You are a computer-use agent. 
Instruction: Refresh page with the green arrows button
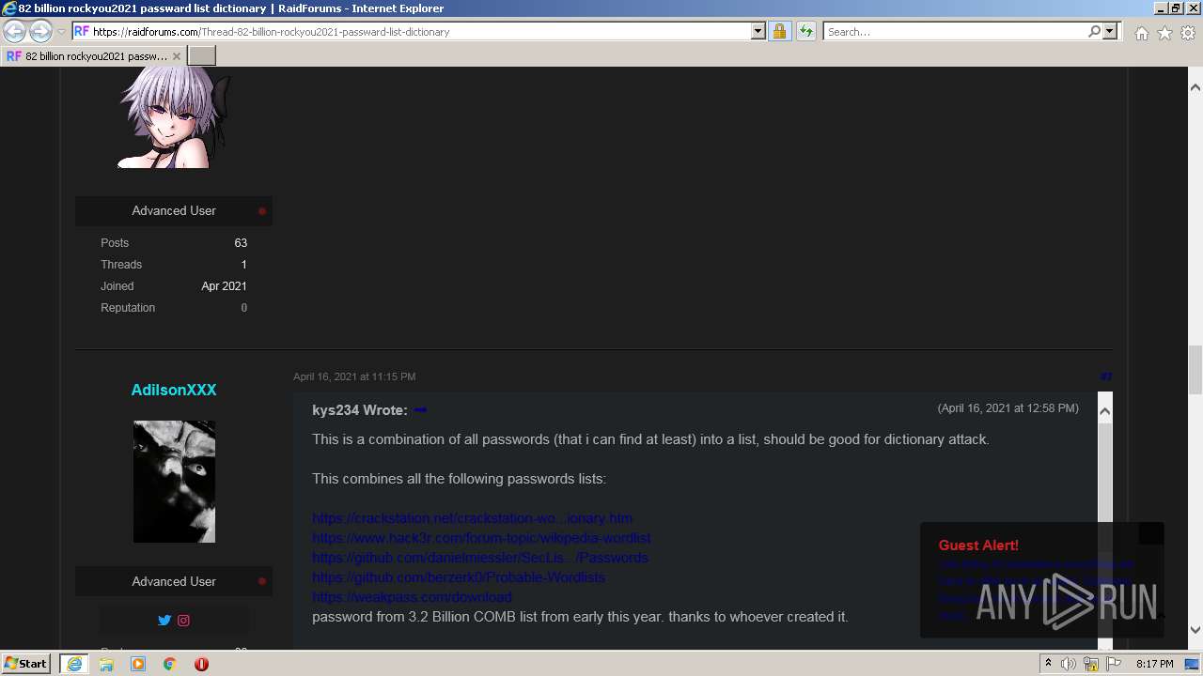point(805,31)
